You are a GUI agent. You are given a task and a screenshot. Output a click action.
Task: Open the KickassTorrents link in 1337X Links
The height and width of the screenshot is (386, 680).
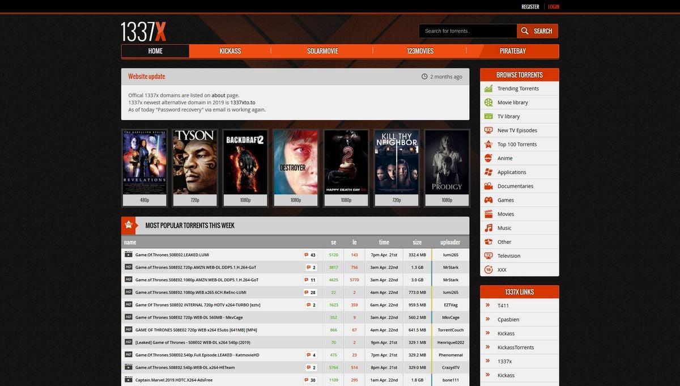point(516,347)
